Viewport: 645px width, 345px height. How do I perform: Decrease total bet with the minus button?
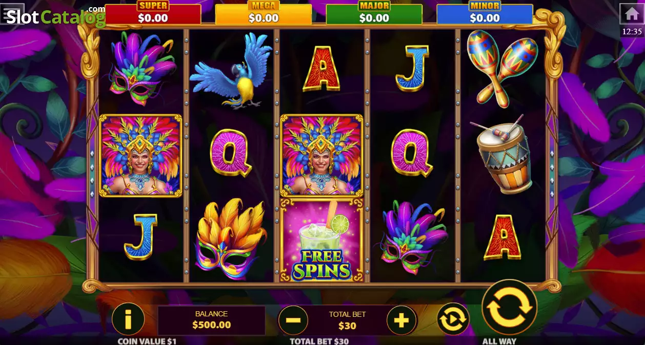tap(293, 320)
